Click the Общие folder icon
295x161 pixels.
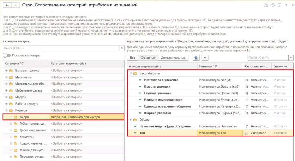tap(135, 120)
